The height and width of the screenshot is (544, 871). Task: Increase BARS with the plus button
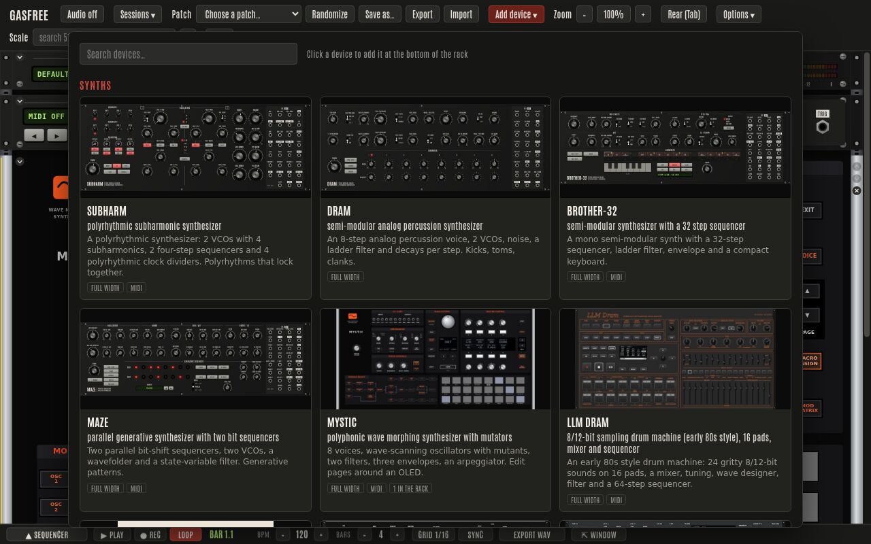397,535
